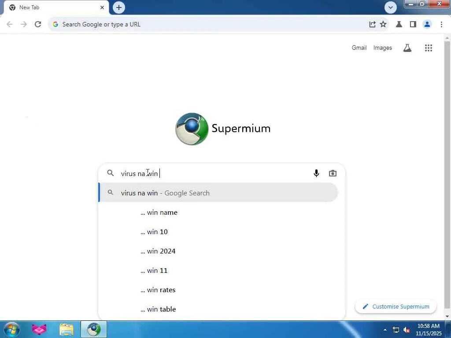Click the magnifier icon in search box
Image resolution: width=451 pixels, height=338 pixels.
tap(111, 173)
